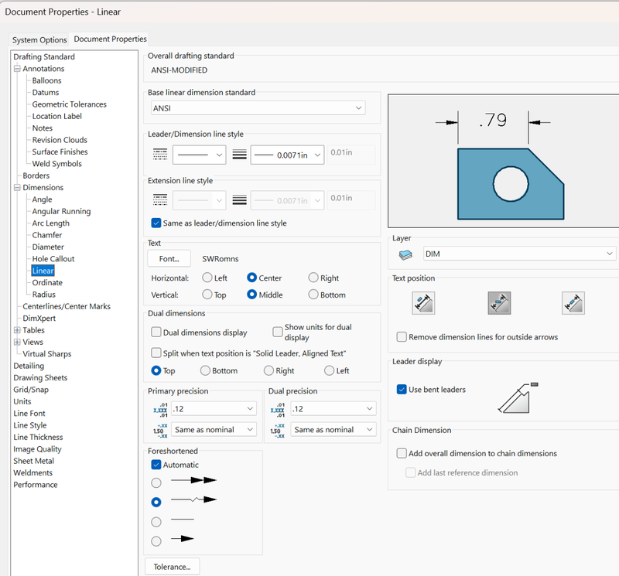Enable Dual dimensions display checkbox
The width and height of the screenshot is (619, 576).
[156, 332]
